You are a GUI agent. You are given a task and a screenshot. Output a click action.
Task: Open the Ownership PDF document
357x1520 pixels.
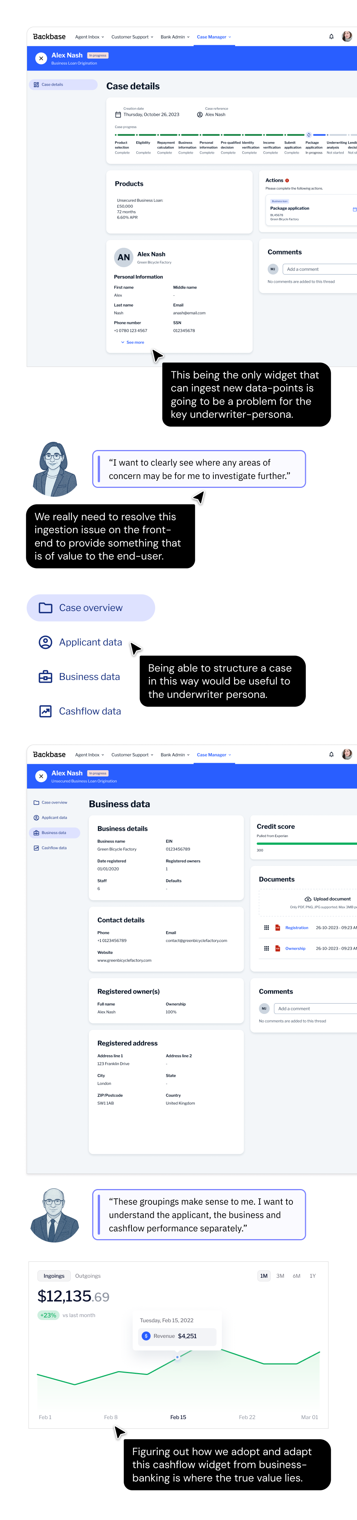295,948
